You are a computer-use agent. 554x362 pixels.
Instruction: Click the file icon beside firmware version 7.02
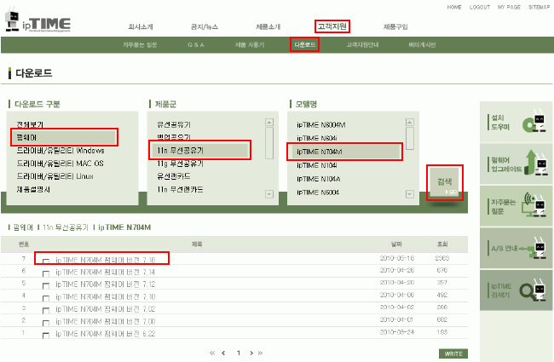click(45, 310)
